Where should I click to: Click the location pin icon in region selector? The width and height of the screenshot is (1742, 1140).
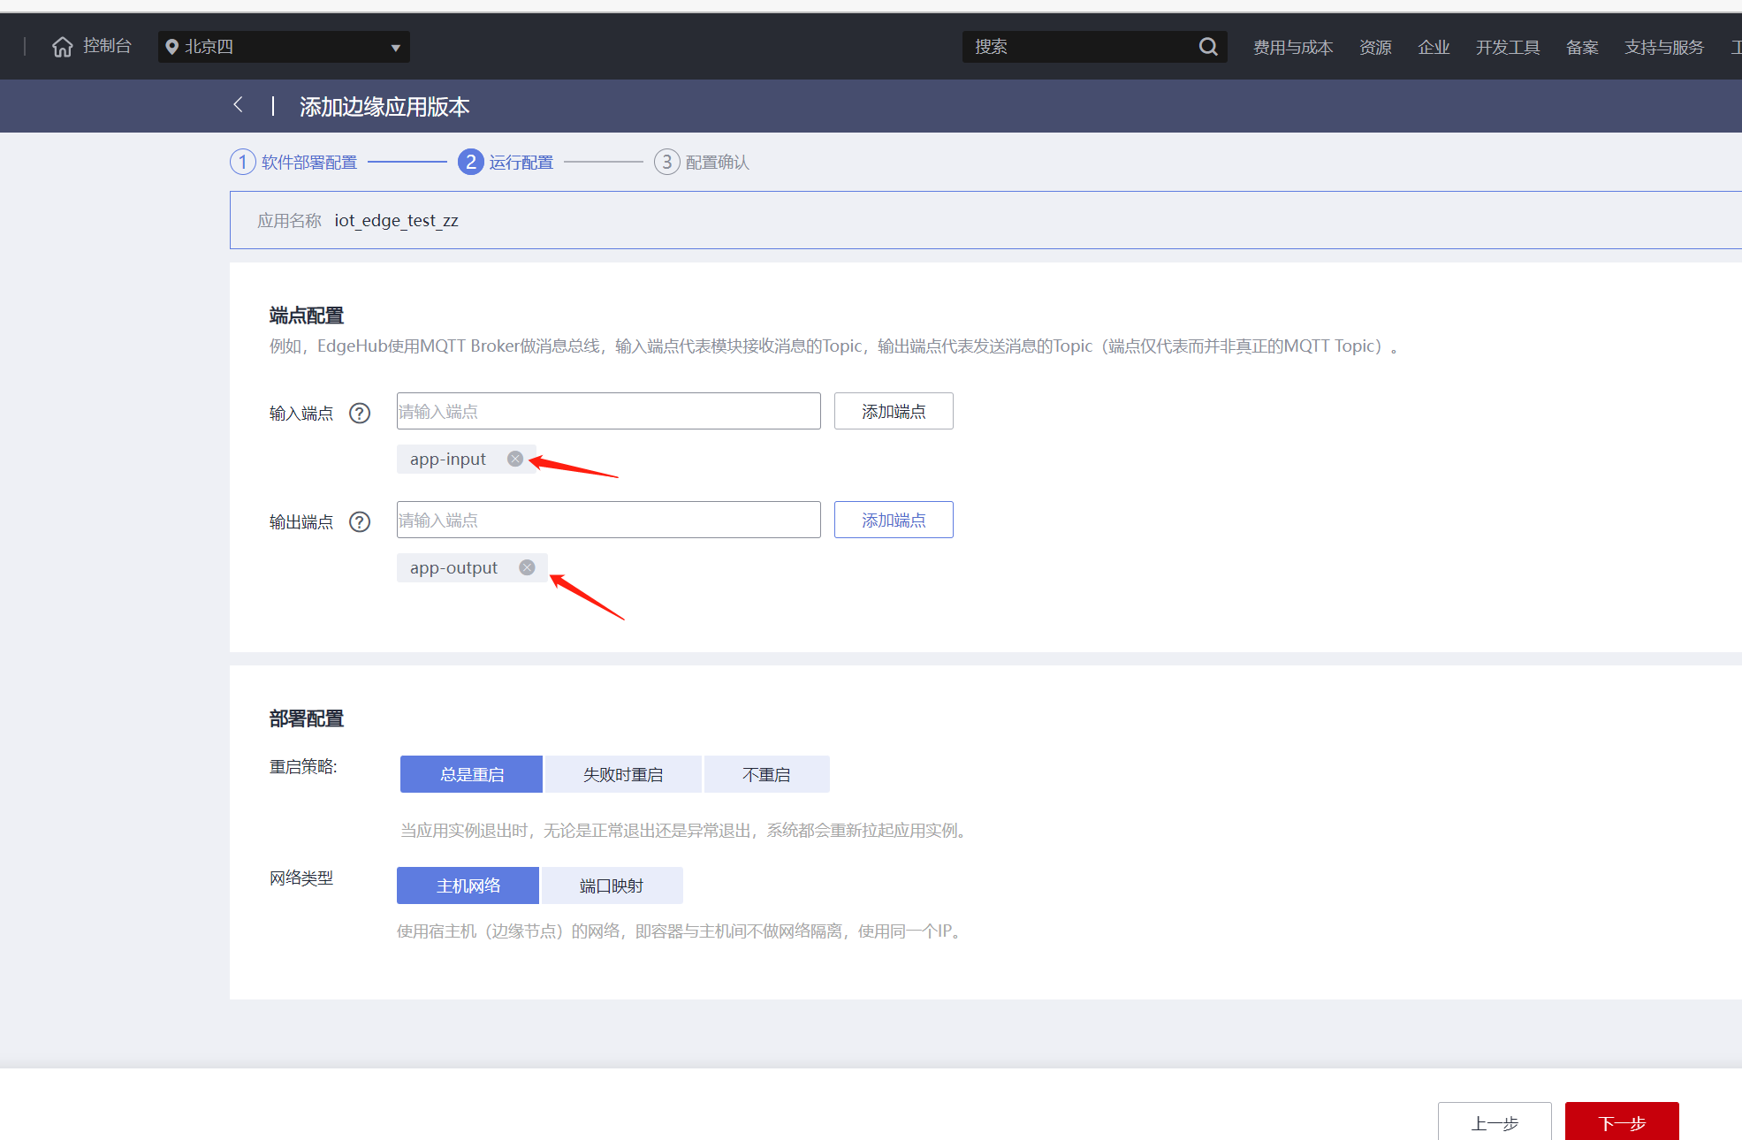(172, 47)
